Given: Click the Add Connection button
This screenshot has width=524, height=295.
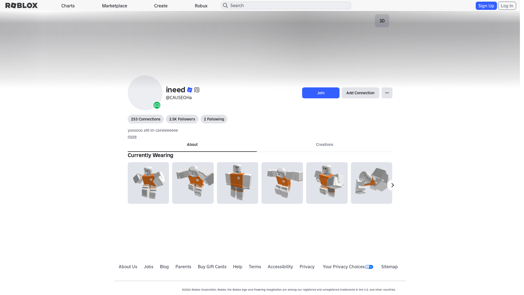Looking at the screenshot, I should [x=360, y=93].
